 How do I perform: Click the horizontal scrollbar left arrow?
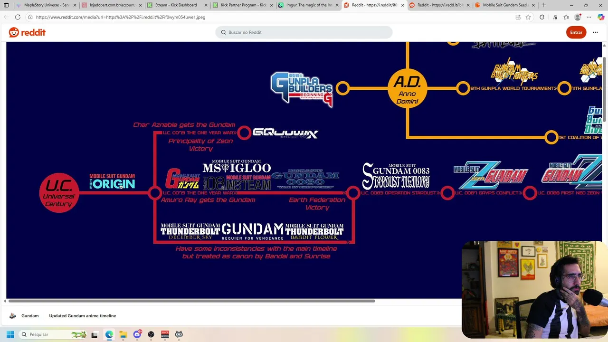click(x=5, y=301)
